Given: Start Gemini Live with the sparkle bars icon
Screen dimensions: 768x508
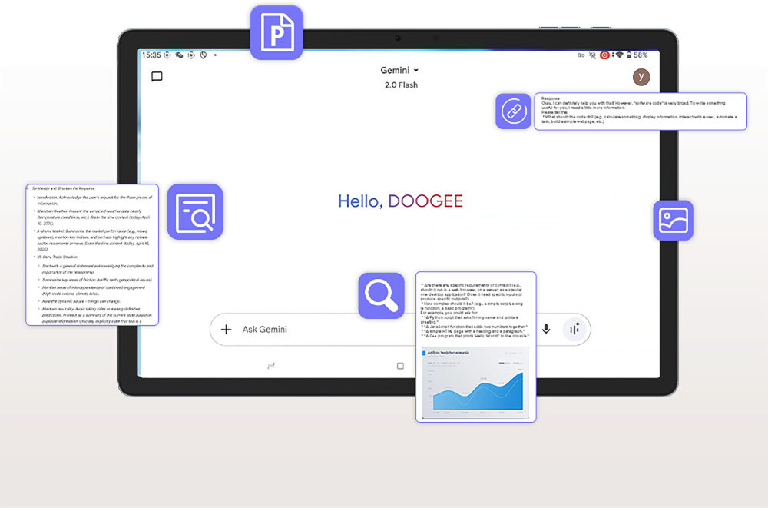Looking at the screenshot, I should pos(574,330).
